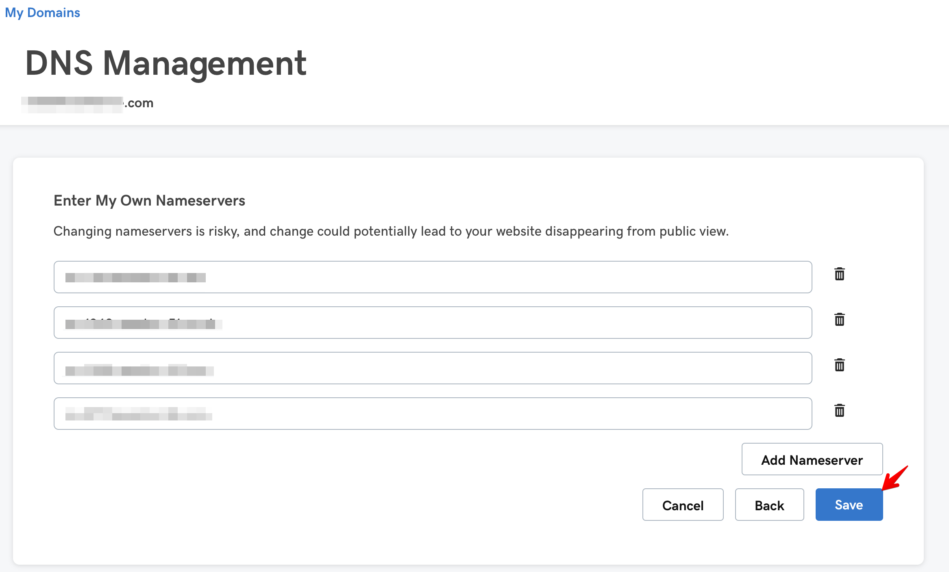Focus the first nameserver input field

click(x=433, y=277)
